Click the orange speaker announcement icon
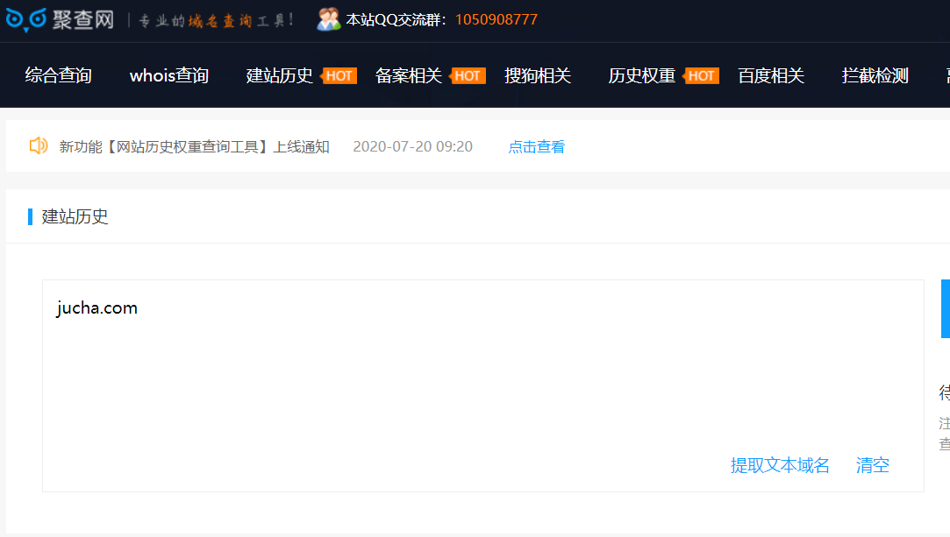Image resolution: width=950 pixels, height=537 pixels. [38, 146]
